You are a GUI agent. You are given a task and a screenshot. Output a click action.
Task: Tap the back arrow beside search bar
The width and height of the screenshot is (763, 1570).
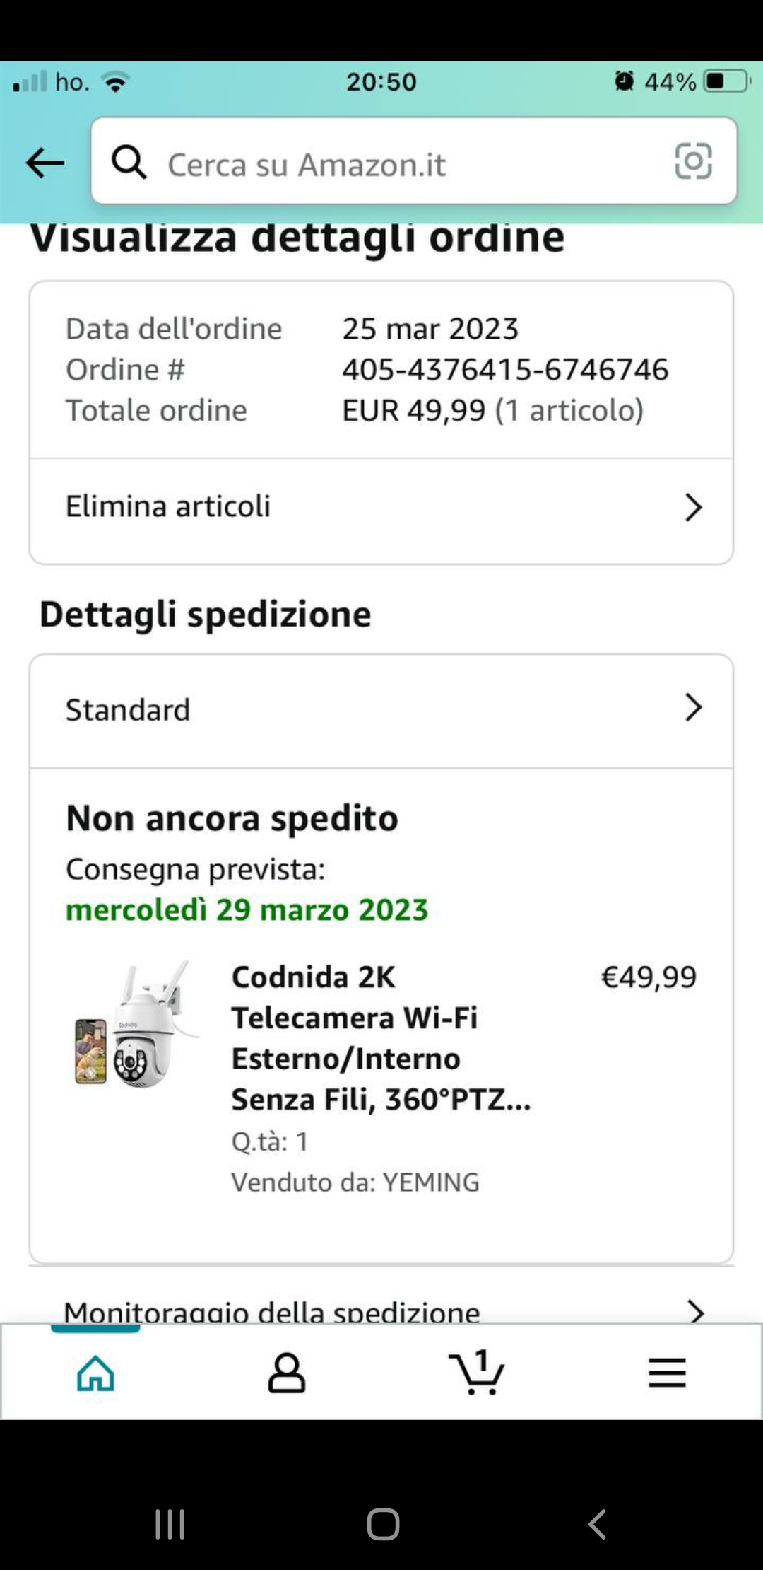45,163
